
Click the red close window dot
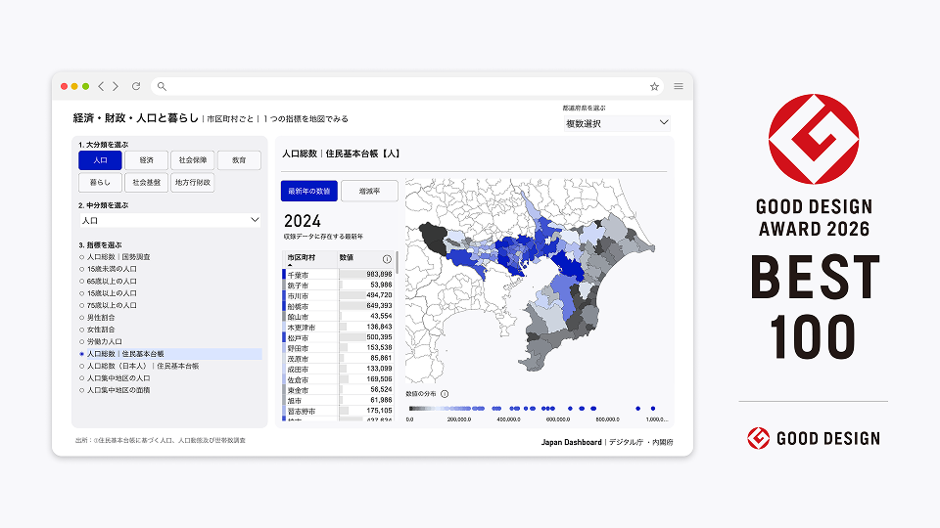[64, 86]
